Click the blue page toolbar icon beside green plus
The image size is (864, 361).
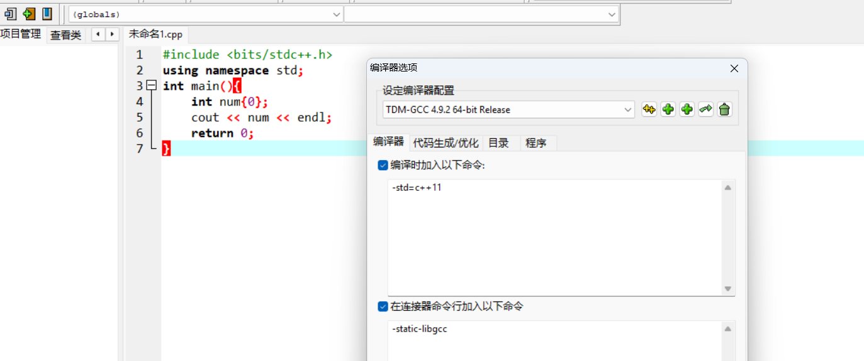click(10, 14)
